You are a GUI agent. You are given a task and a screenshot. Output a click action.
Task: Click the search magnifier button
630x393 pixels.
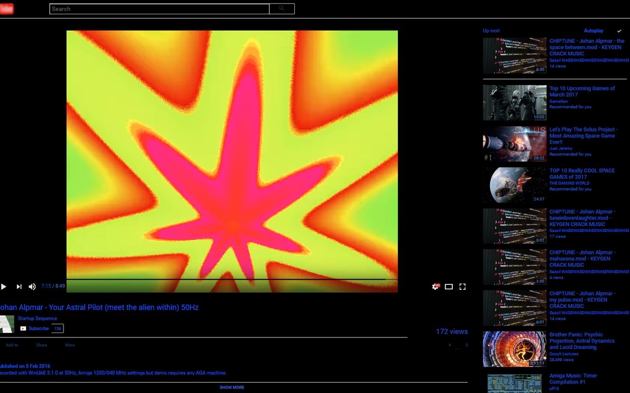coord(282,9)
